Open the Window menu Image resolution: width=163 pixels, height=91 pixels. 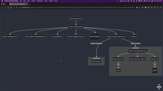(51, 1)
